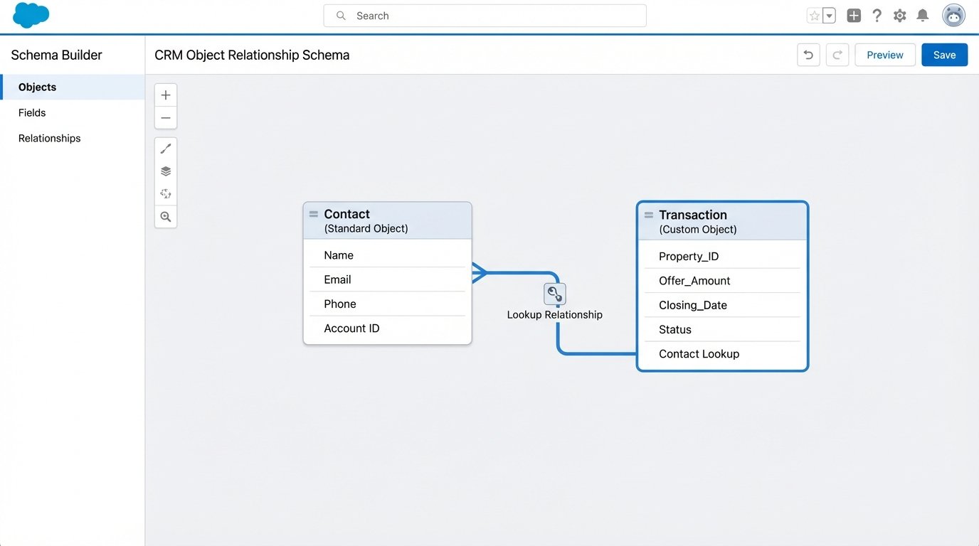Image resolution: width=979 pixels, height=546 pixels.
Task: Open Help with the question mark icon
Action: [877, 15]
